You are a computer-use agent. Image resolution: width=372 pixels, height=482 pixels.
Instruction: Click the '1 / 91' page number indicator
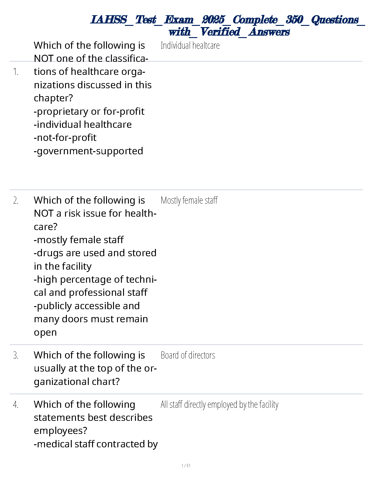point(186,466)
